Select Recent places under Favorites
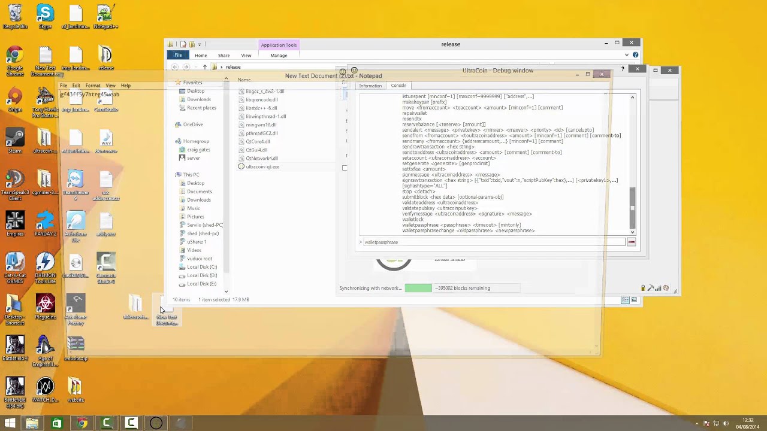 coord(201,108)
